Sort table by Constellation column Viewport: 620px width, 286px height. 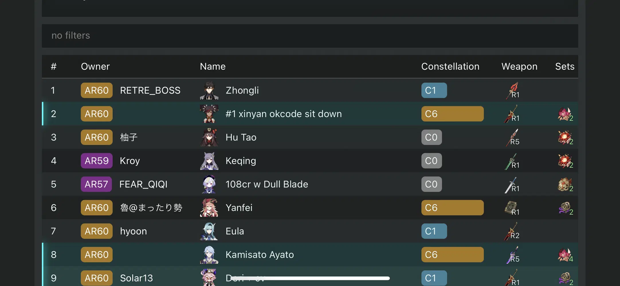click(x=450, y=67)
